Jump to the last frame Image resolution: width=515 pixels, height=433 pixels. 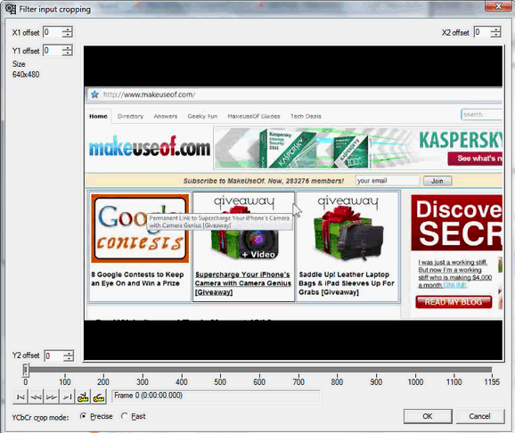point(68,396)
